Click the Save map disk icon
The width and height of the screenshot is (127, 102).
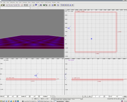pyautogui.click(x=4, y=5)
